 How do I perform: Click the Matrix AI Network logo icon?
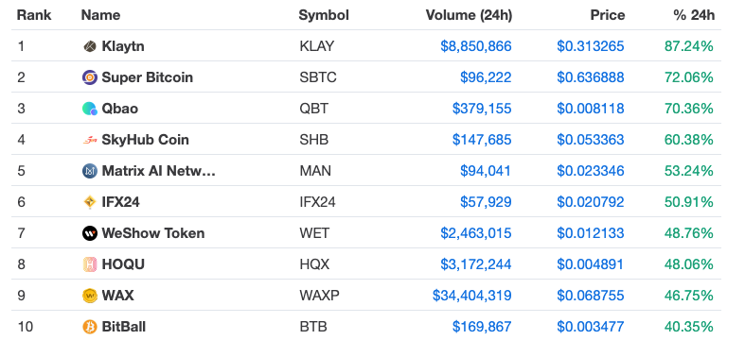pos(89,171)
